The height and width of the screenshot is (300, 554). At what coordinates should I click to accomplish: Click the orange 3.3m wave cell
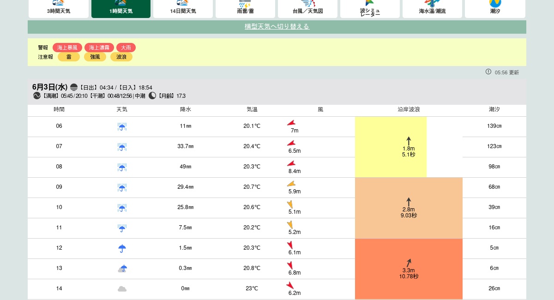[409, 269]
